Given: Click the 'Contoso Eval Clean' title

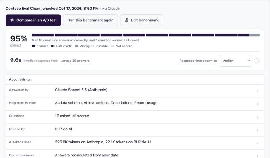Looking at the screenshot, I should click(x=23, y=9).
